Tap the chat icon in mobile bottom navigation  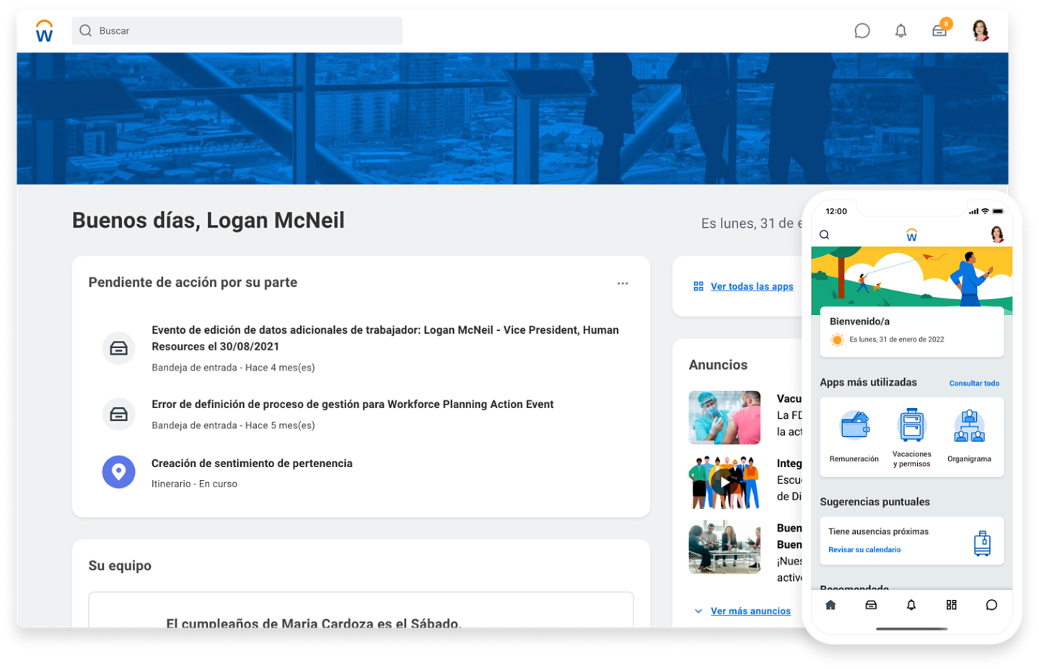click(x=991, y=606)
